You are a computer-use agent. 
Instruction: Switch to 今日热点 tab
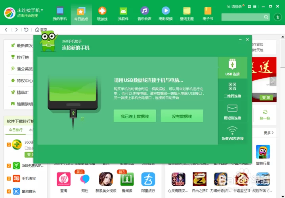(81, 14)
